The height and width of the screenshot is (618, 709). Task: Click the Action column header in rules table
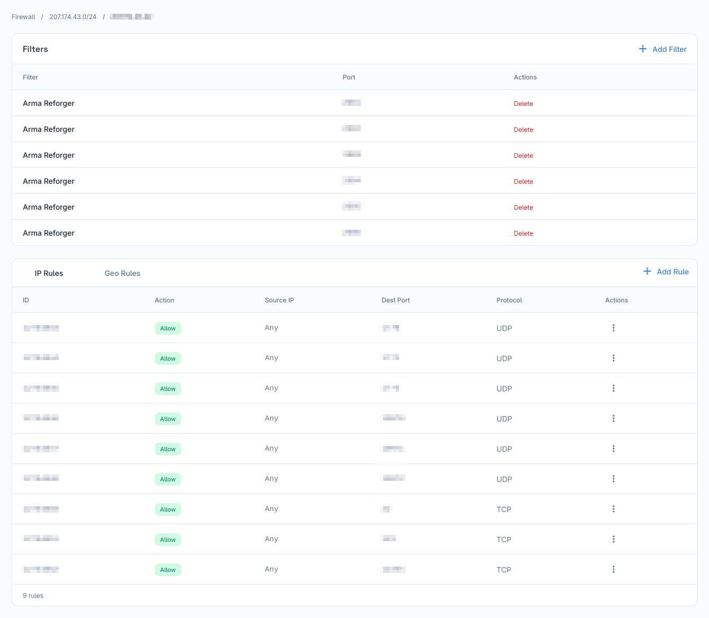(x=164, y=300)
